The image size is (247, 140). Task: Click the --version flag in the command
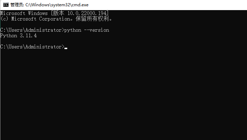[x=97, y=30]
